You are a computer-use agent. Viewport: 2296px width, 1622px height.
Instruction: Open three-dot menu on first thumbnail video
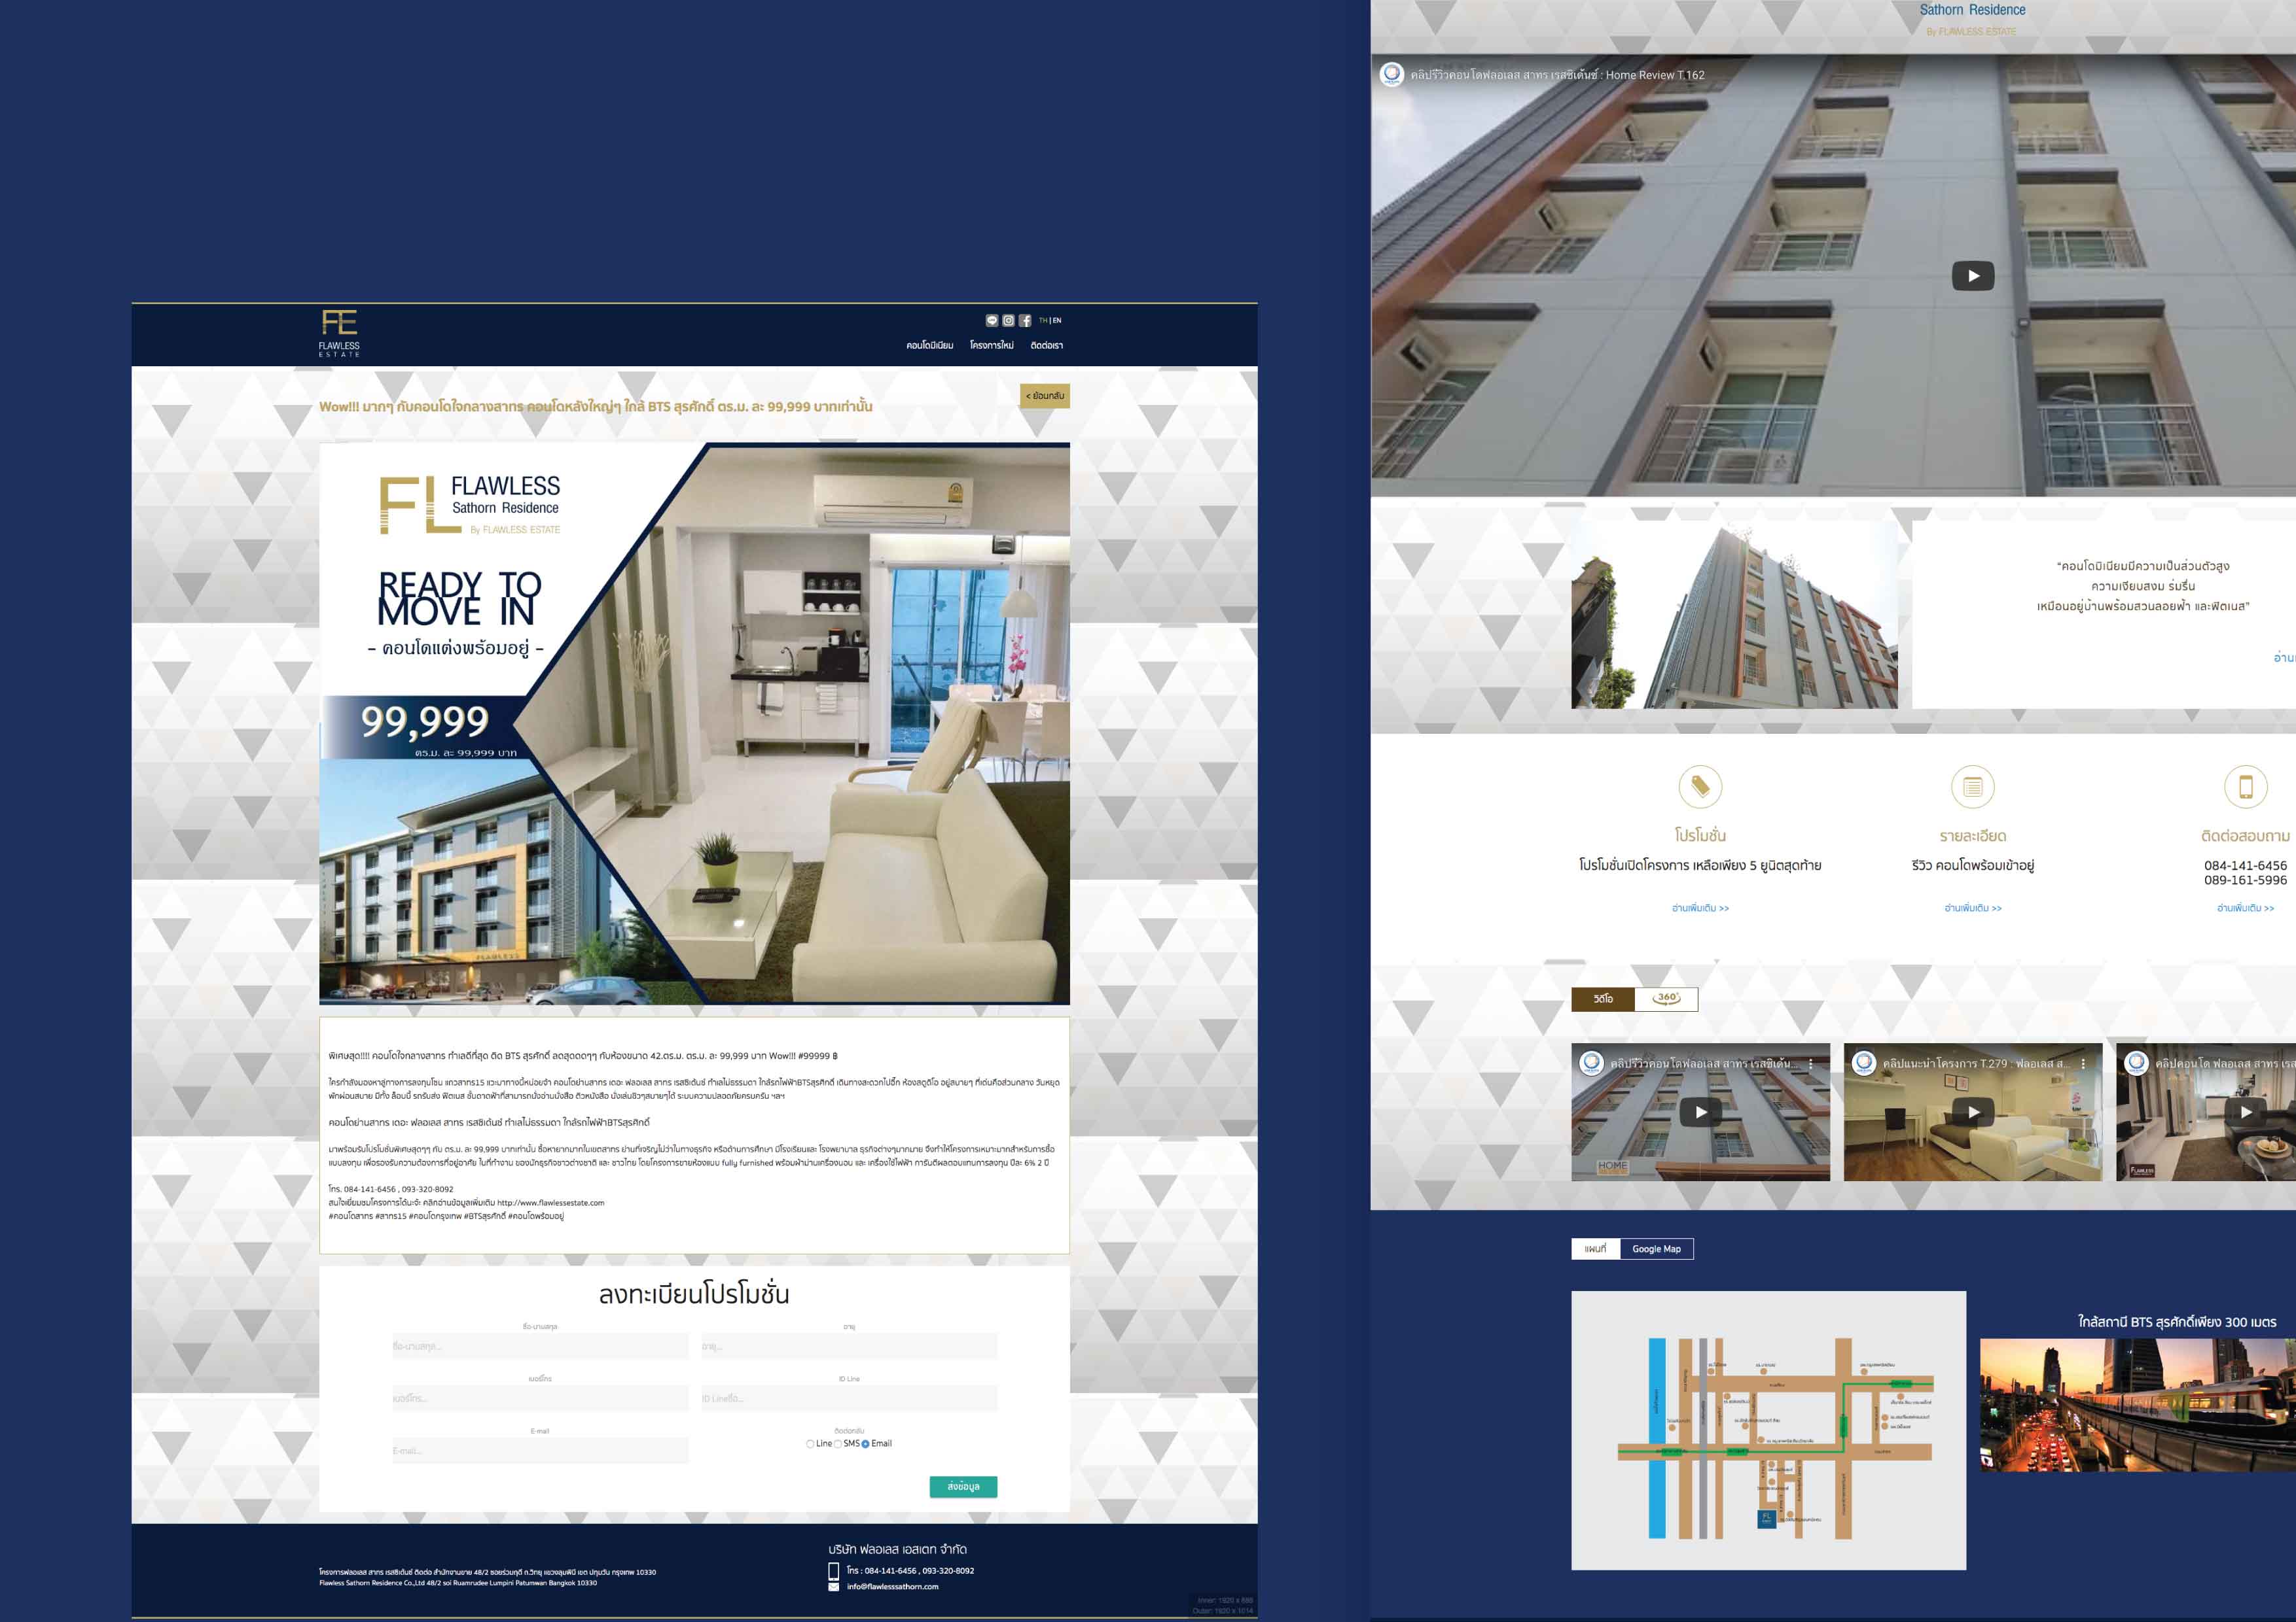click(1811, 1064)
